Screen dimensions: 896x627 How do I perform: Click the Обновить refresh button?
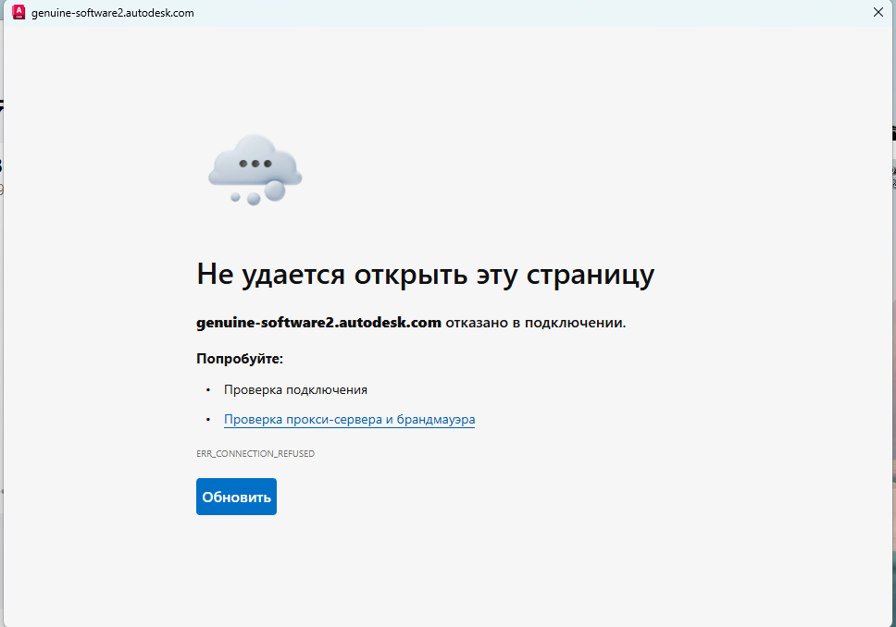(x=236, y=497)
